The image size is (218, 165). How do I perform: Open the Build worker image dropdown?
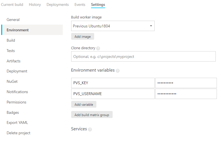click(x=113, y=26)
